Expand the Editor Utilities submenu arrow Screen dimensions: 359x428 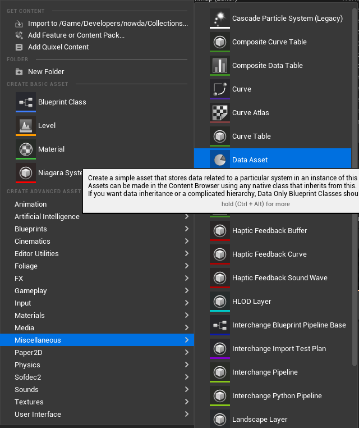pyautogui.click(x=187, y=253)
